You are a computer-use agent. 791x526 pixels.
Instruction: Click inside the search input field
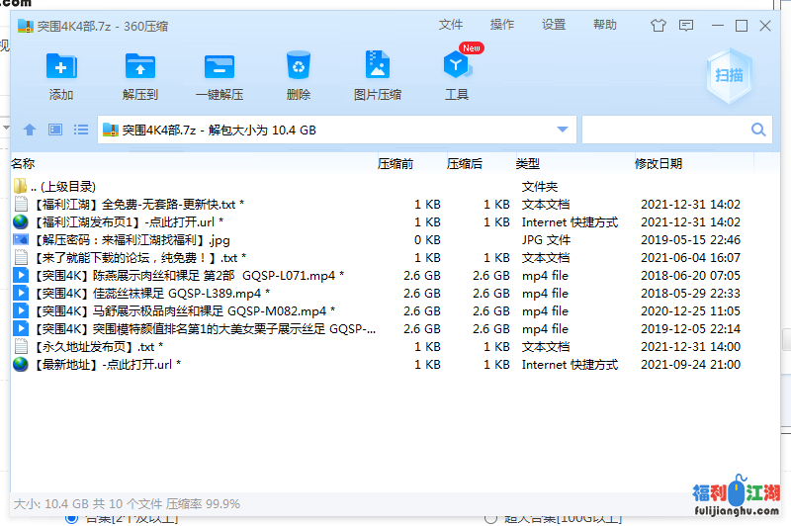(664, 130)
